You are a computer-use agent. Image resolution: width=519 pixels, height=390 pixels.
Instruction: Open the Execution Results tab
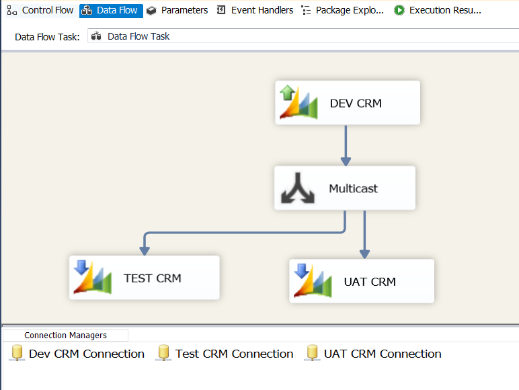(x=438, y=10)
